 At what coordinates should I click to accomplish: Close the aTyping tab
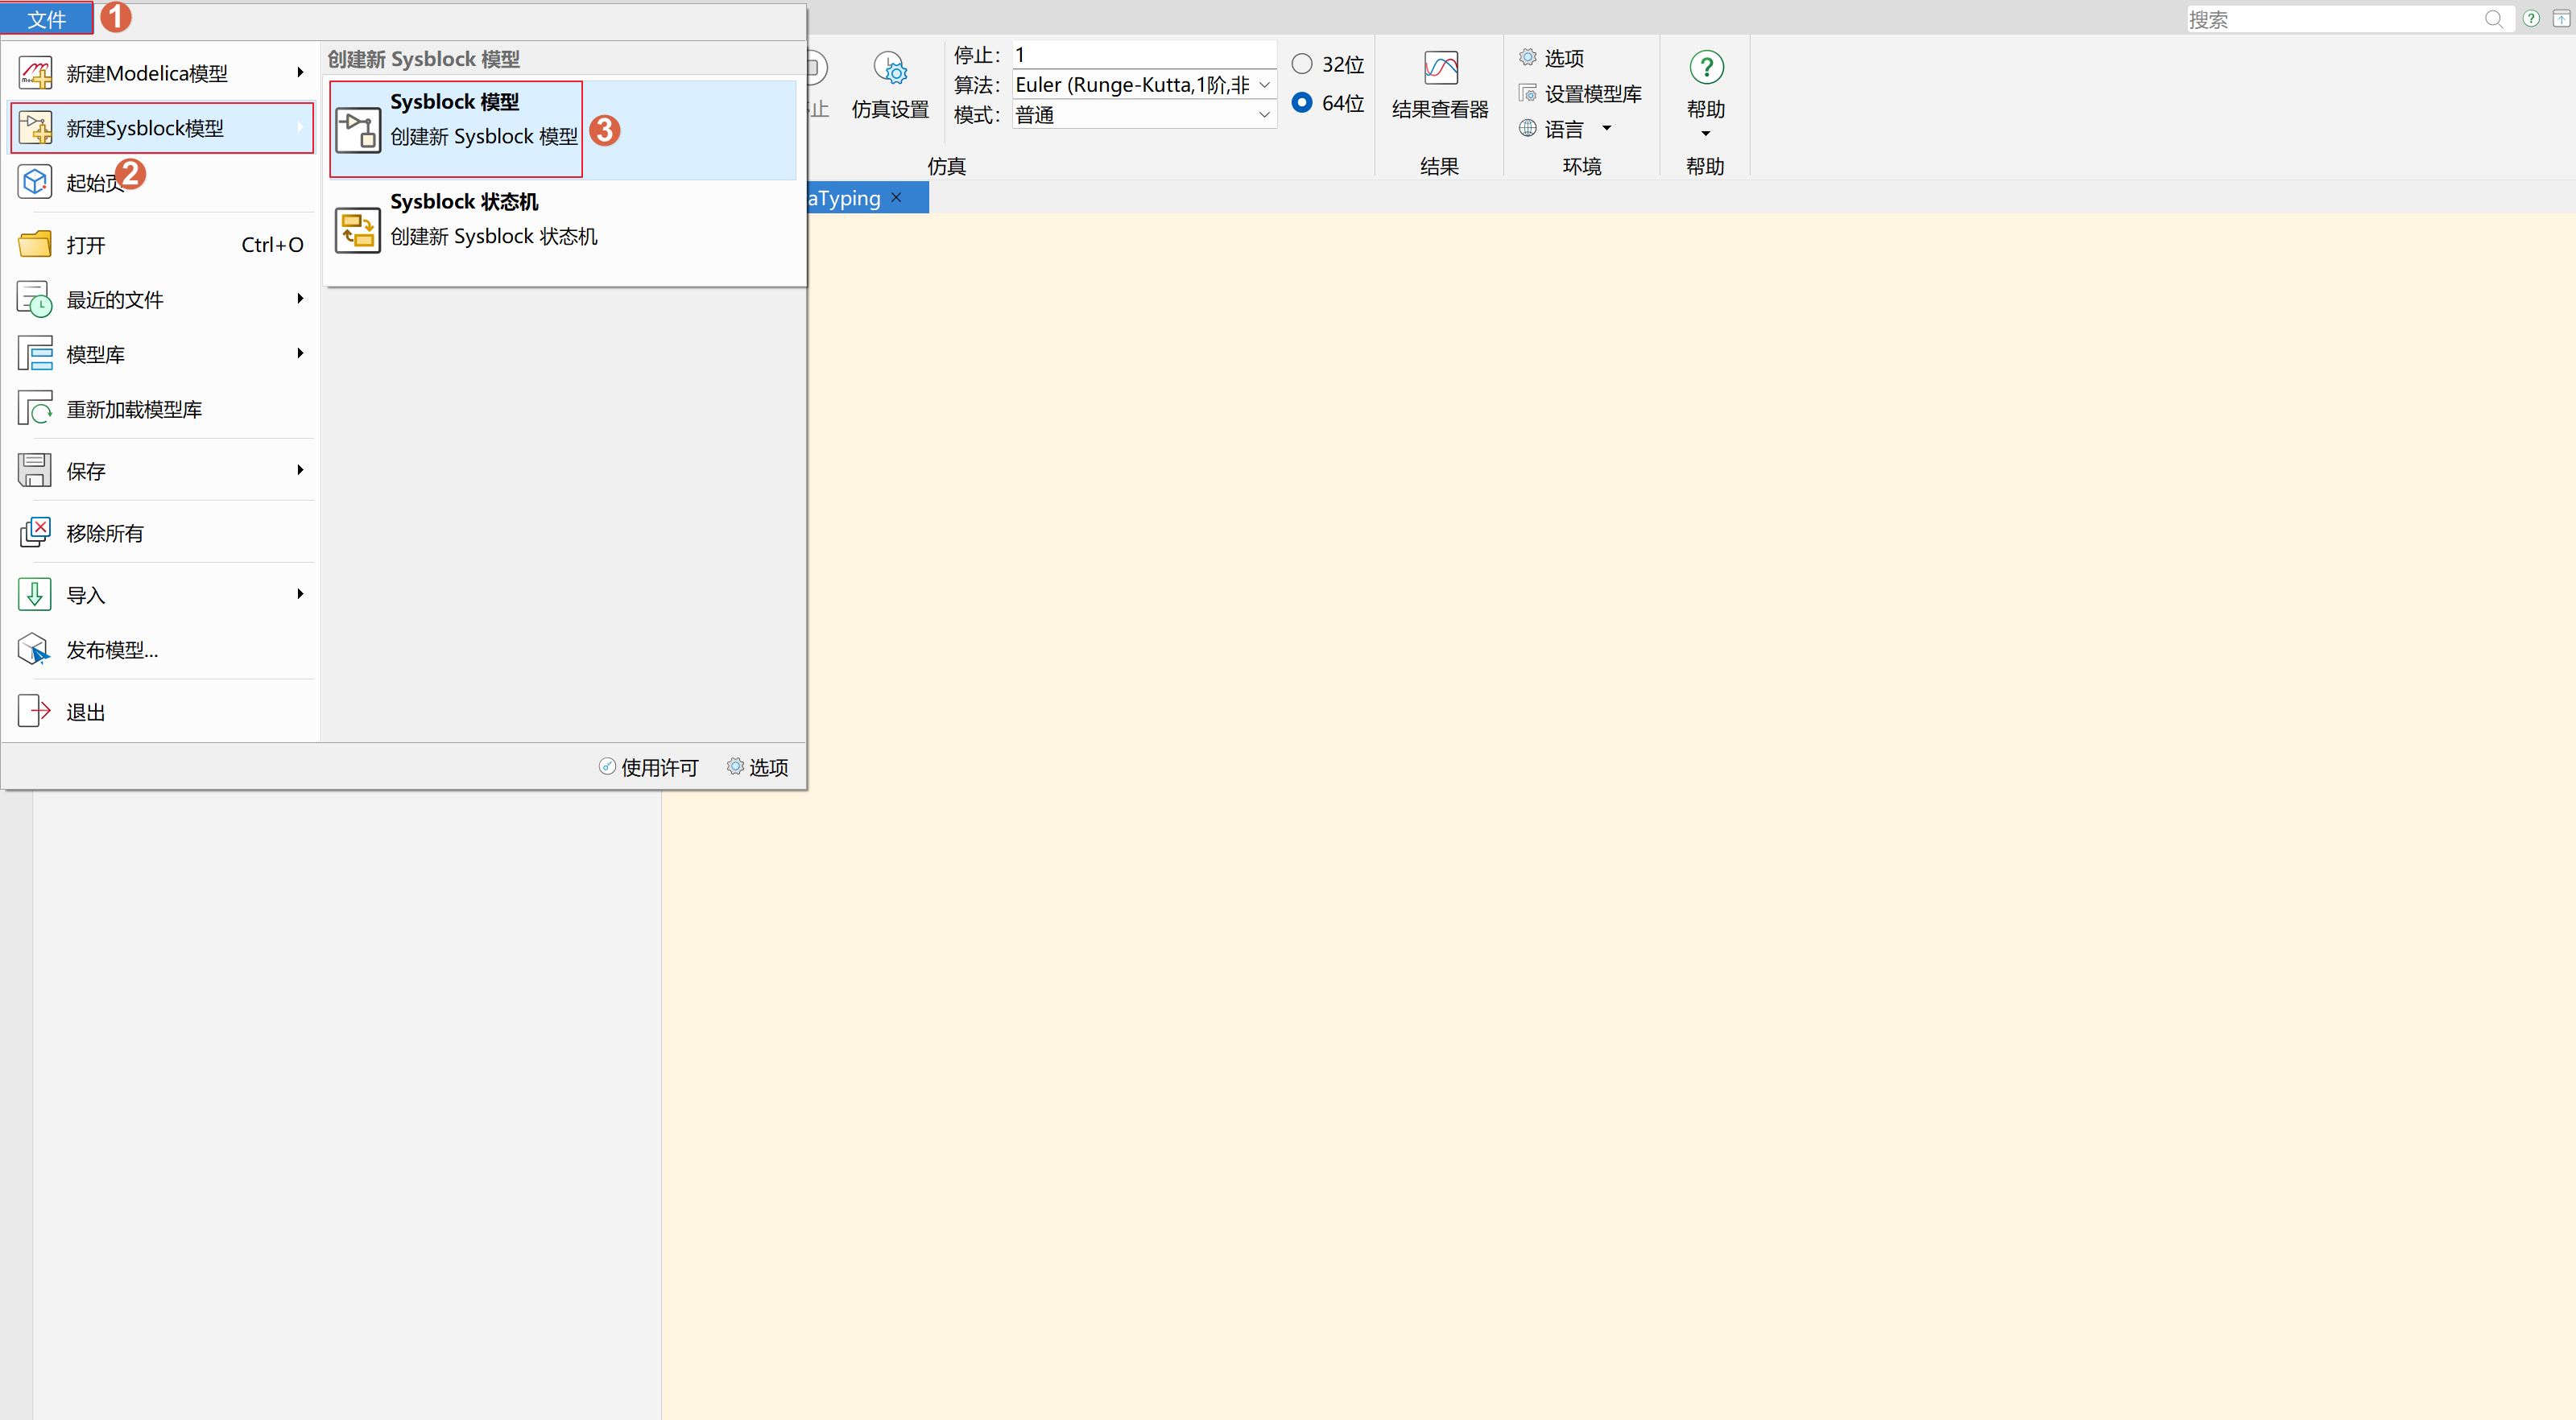pyautogui.click(x=897, y=197)
